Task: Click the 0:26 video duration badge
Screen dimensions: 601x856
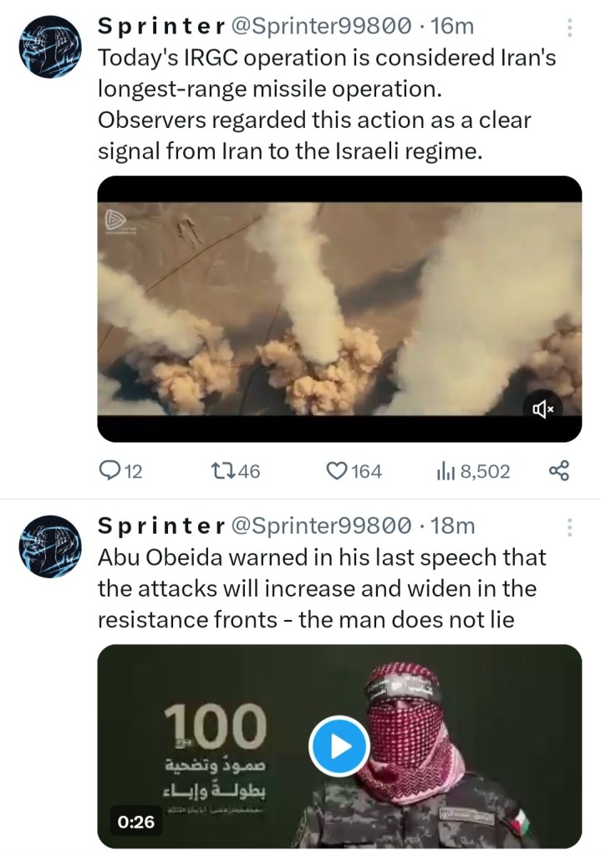Action: coord(136,823)
